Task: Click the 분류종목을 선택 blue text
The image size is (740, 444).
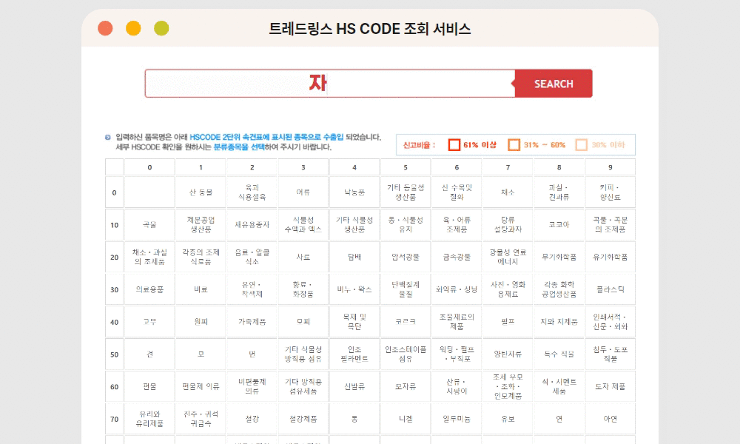Action: pyautogui.click(x=239, y=147)
